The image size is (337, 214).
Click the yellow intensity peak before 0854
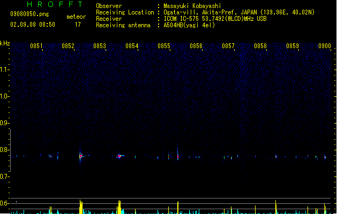pyautogui.click(x=119, y=207)
